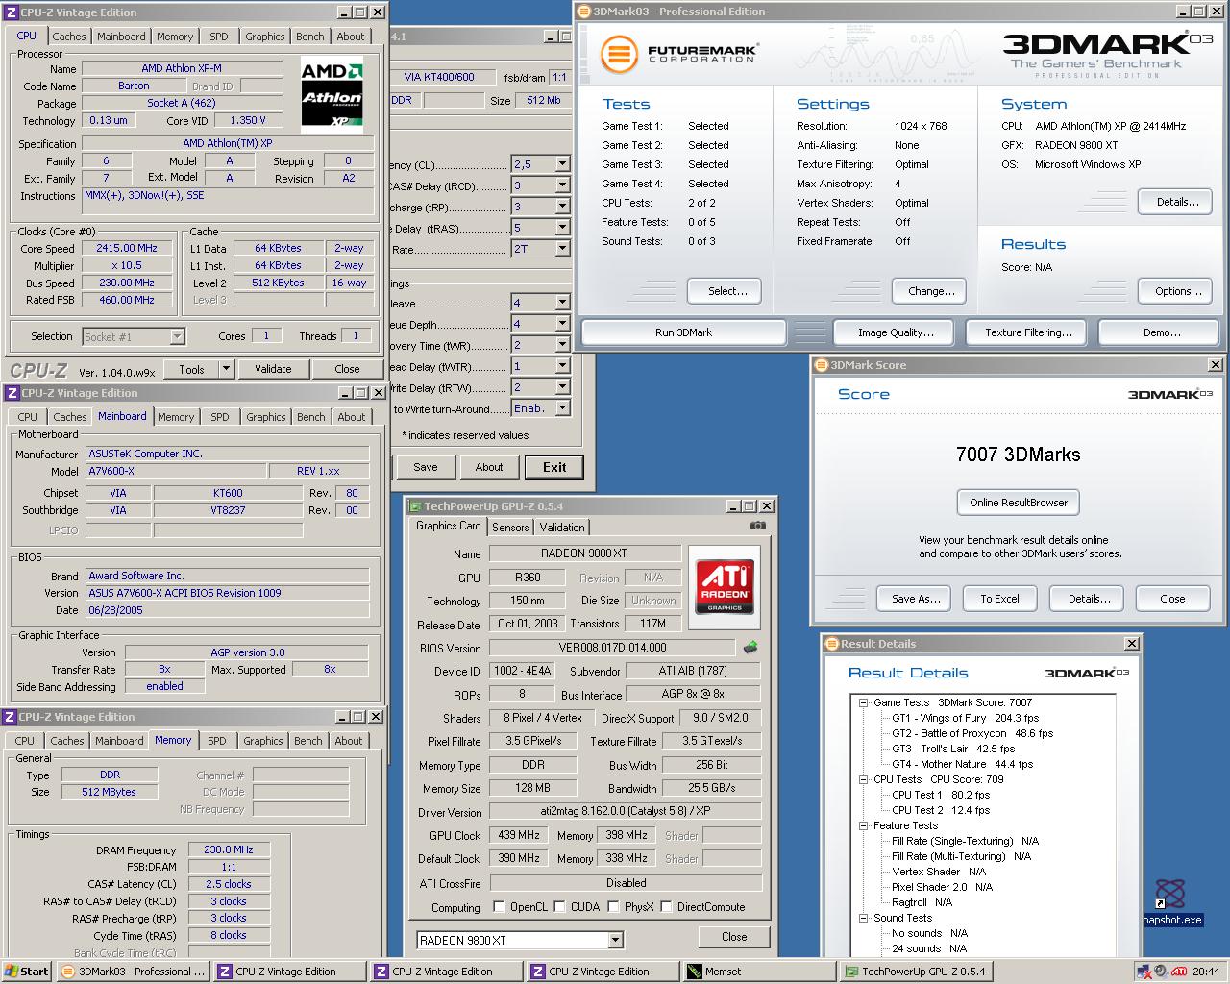Viewport: 1230px width, 984px height.
Task: Click the taskbar clock showing 20:44
Action: pos(1207,972)
